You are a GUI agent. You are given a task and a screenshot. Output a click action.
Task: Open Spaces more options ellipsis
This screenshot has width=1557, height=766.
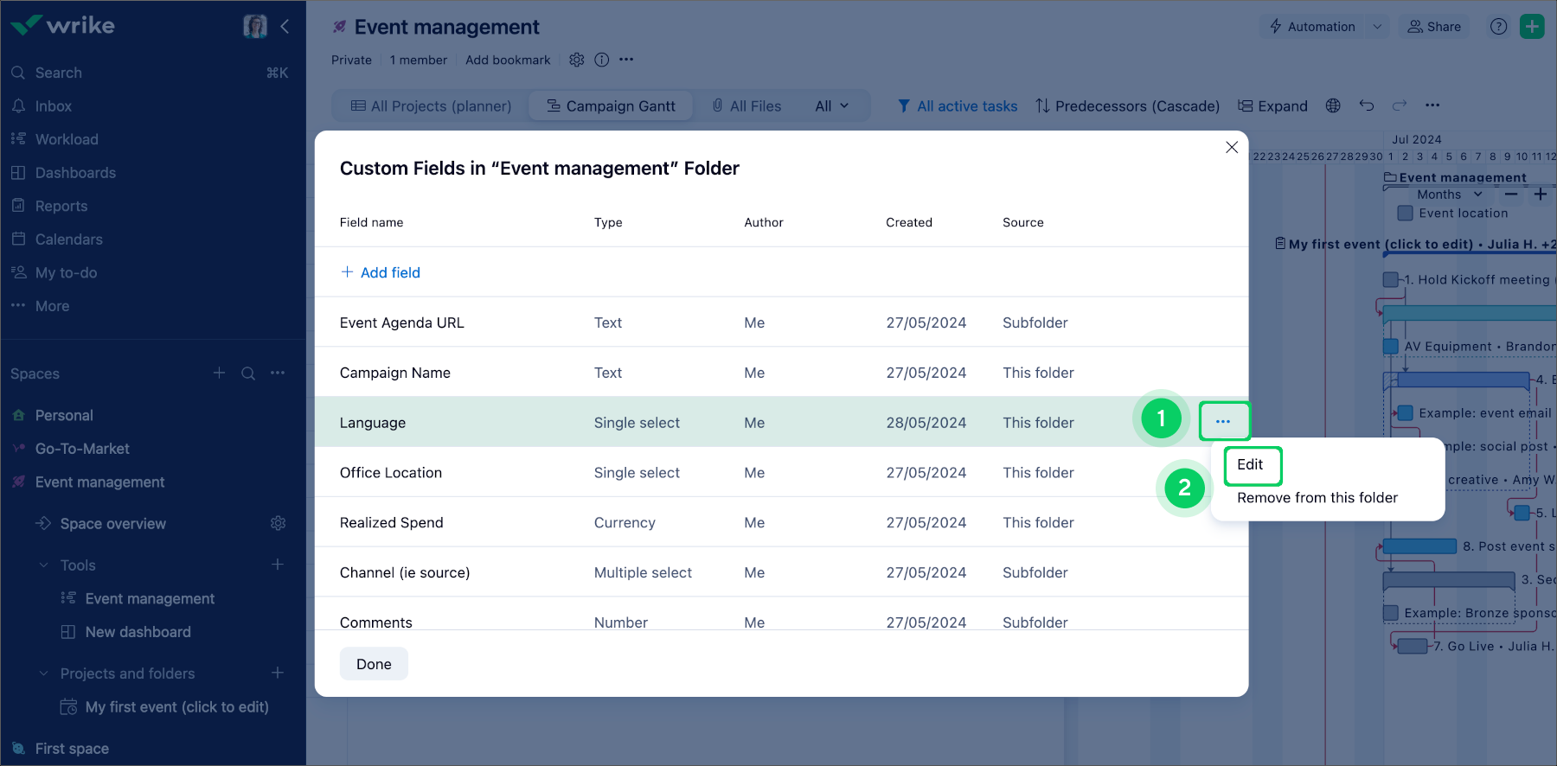(x=278, y=373)
